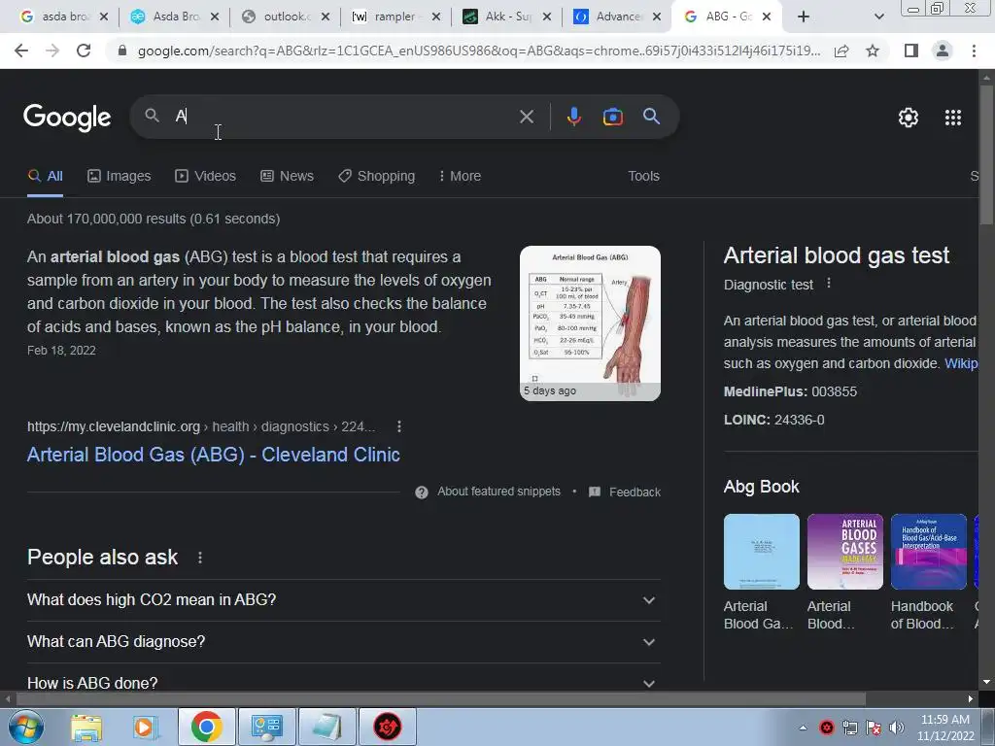This screenshot has height=746, width=995.
Task: Switch to the Asda Bro browser tab
Action: click(174, 17)
